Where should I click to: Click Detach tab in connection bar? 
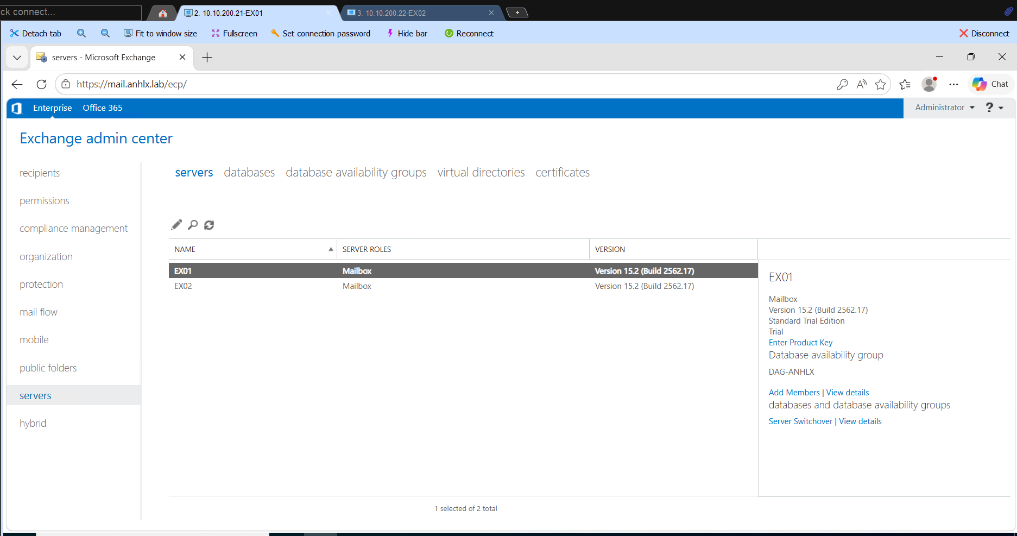(x=36, y=34)
